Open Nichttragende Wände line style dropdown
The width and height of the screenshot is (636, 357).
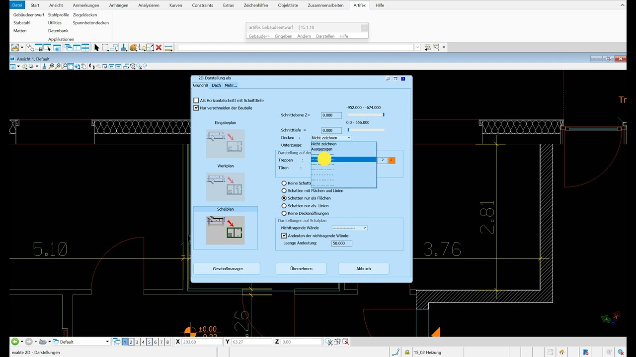[x=349, y=228]
